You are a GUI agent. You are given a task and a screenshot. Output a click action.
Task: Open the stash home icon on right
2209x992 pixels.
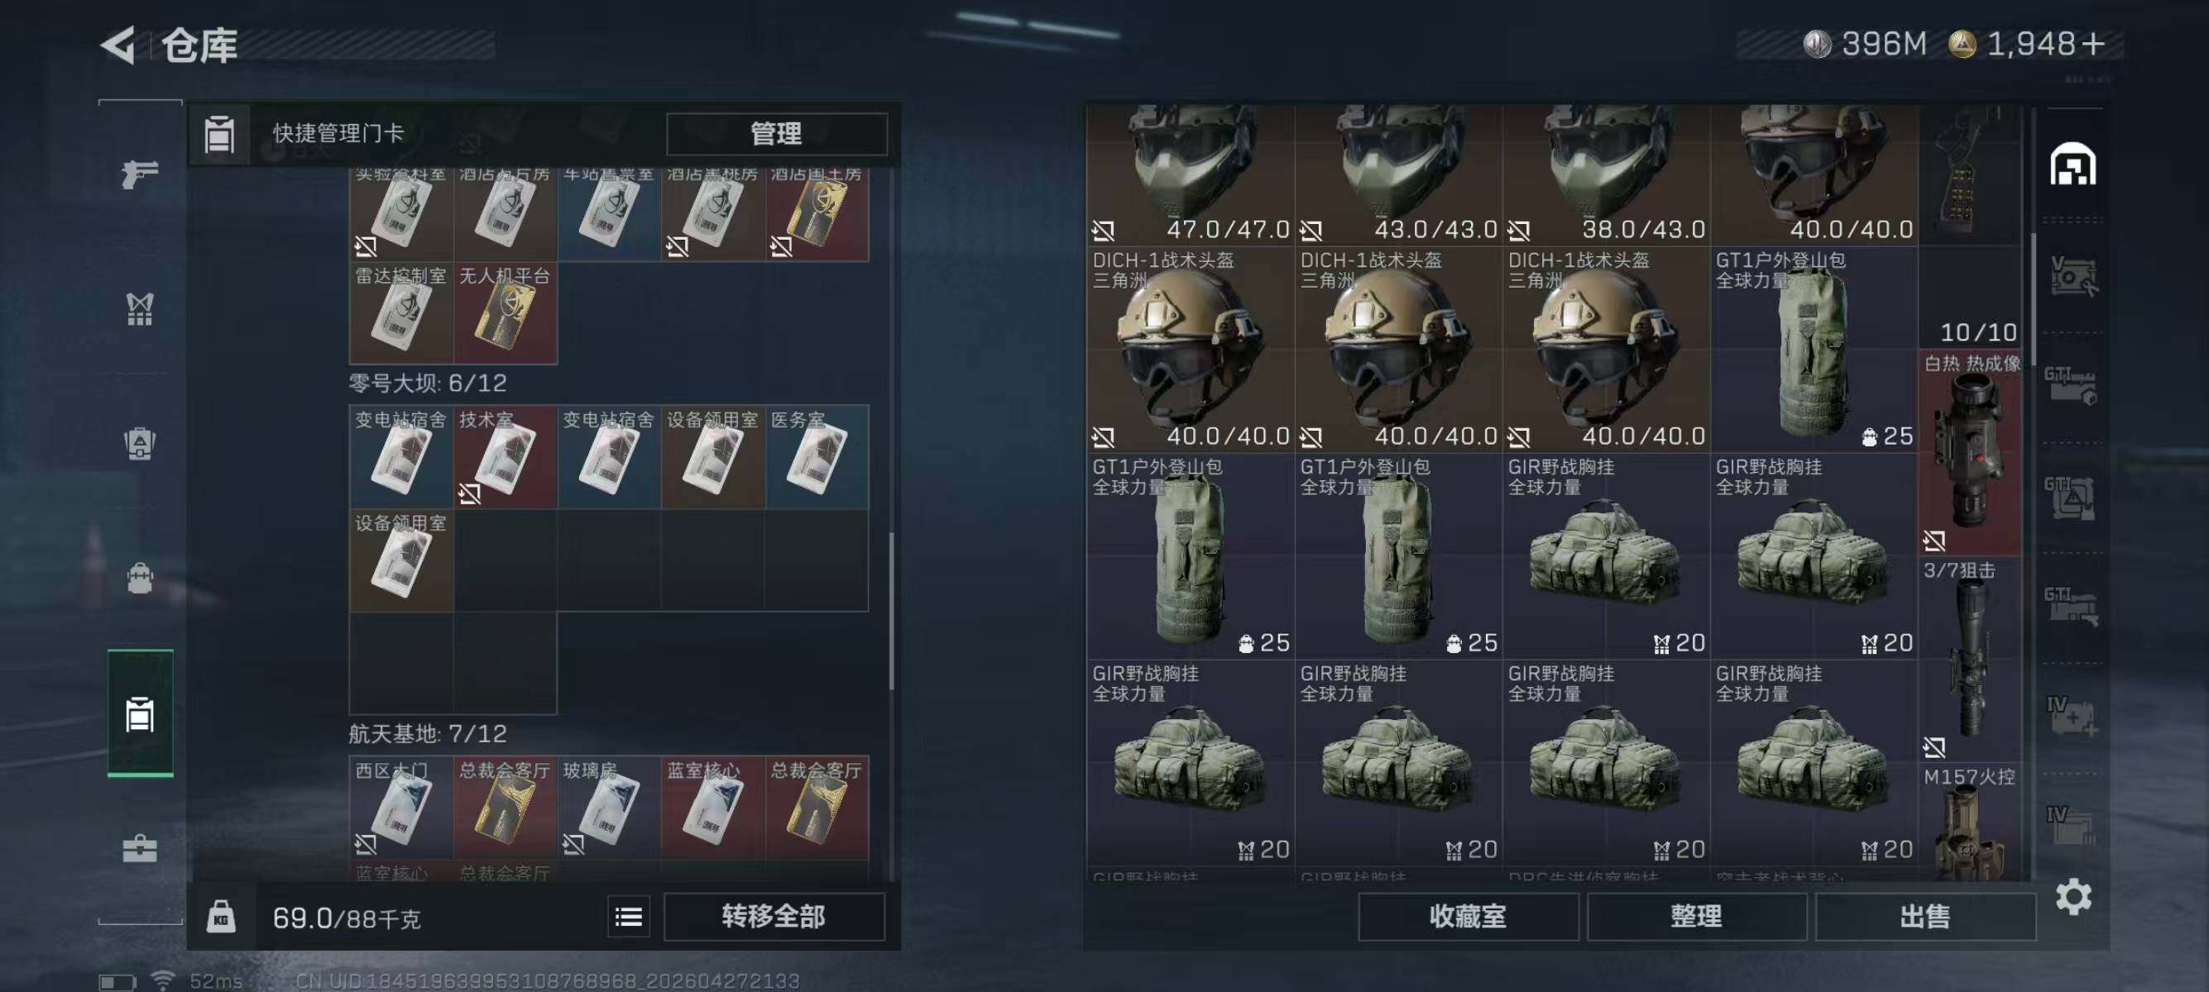click(2072, 165)
